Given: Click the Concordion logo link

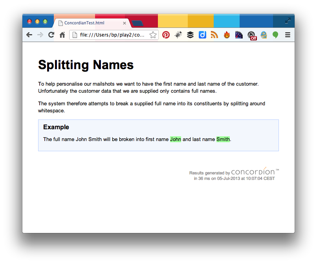Looking at the screenshot, I should click(253, 172).
